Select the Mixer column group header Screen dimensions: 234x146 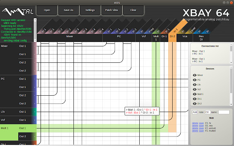tap(69, 38)
